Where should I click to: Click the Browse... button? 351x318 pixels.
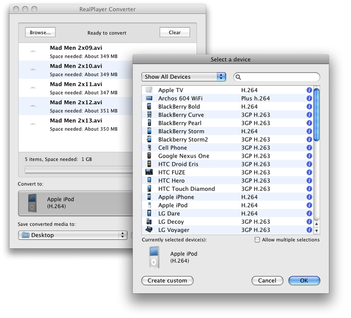tap(40, 33)
